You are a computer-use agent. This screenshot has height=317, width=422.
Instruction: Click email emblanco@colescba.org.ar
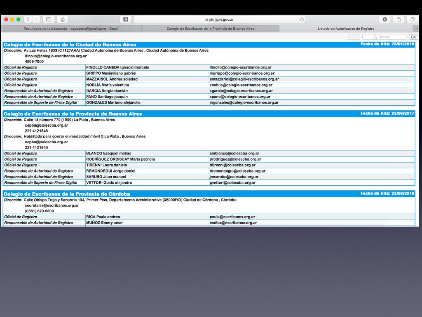[234, 154]
